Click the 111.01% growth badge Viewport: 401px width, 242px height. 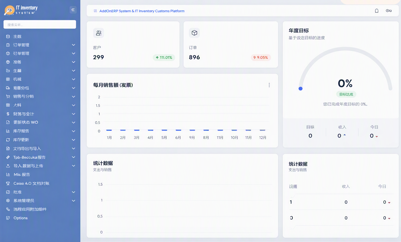tap(164, 57)
